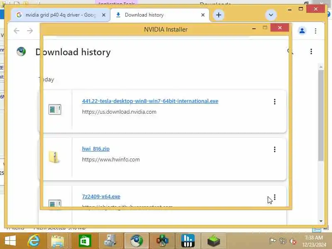Viewport: 332px width, 249px height.
Task: Open the HWiNFO taskbar icon
Action: [x=188, y=241]
